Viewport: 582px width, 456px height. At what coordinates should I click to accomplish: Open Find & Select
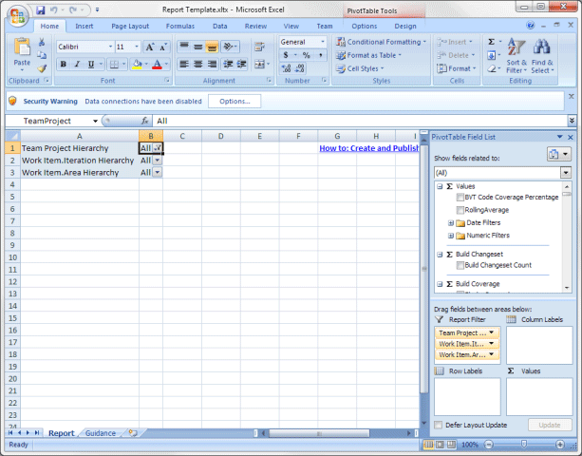pos(542,56)
